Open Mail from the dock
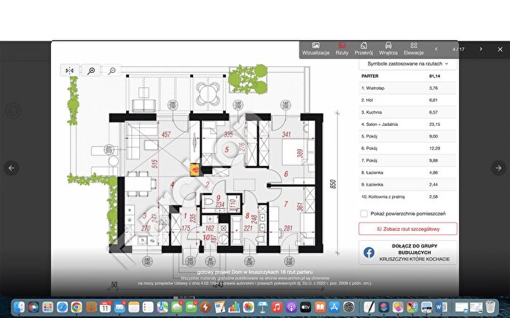Screen dimensions: 510x318 tap(119, 306)
